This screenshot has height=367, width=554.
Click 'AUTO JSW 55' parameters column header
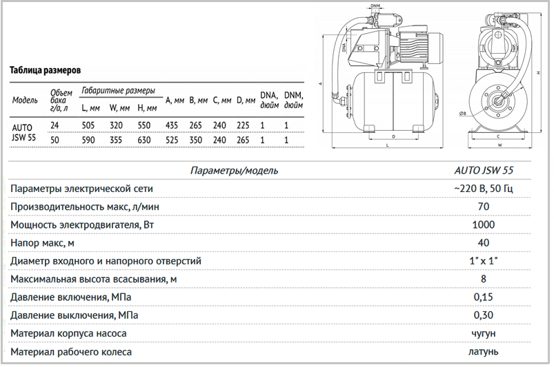point(484,170)
